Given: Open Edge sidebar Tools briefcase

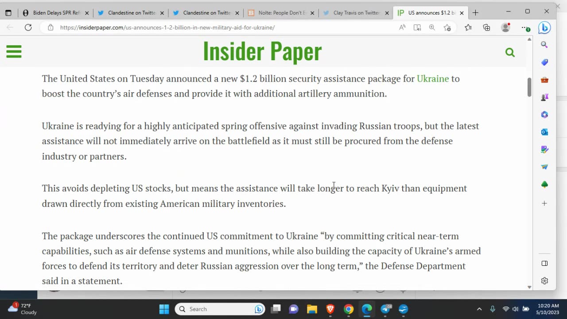Looking at the screenshot, I should (544, 80).
